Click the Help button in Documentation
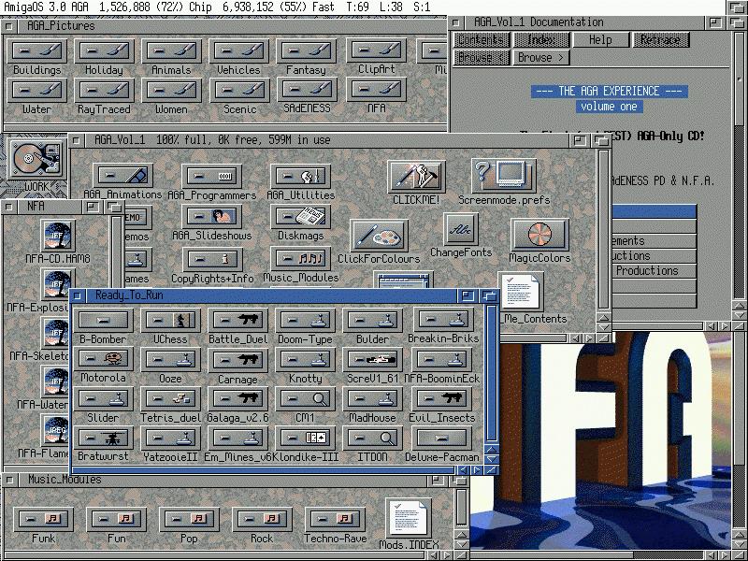 point(600,39)
